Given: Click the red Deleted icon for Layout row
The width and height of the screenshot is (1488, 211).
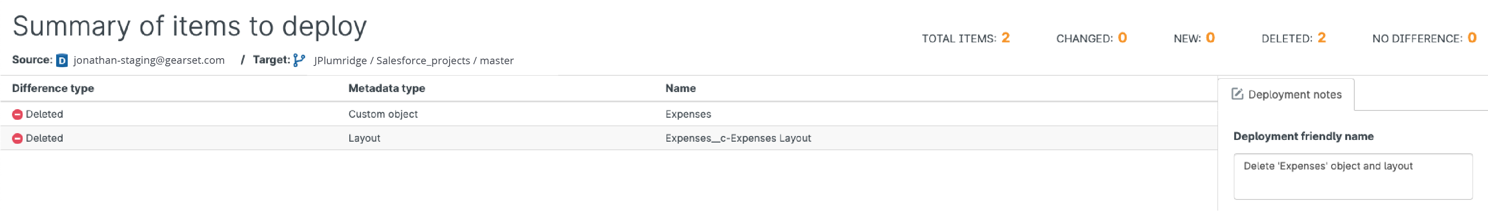Looking at the screenshot, I should [17, 138].
